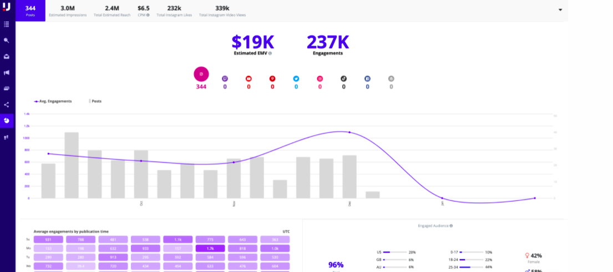Select the small pink Instagram stories icon

320,79
